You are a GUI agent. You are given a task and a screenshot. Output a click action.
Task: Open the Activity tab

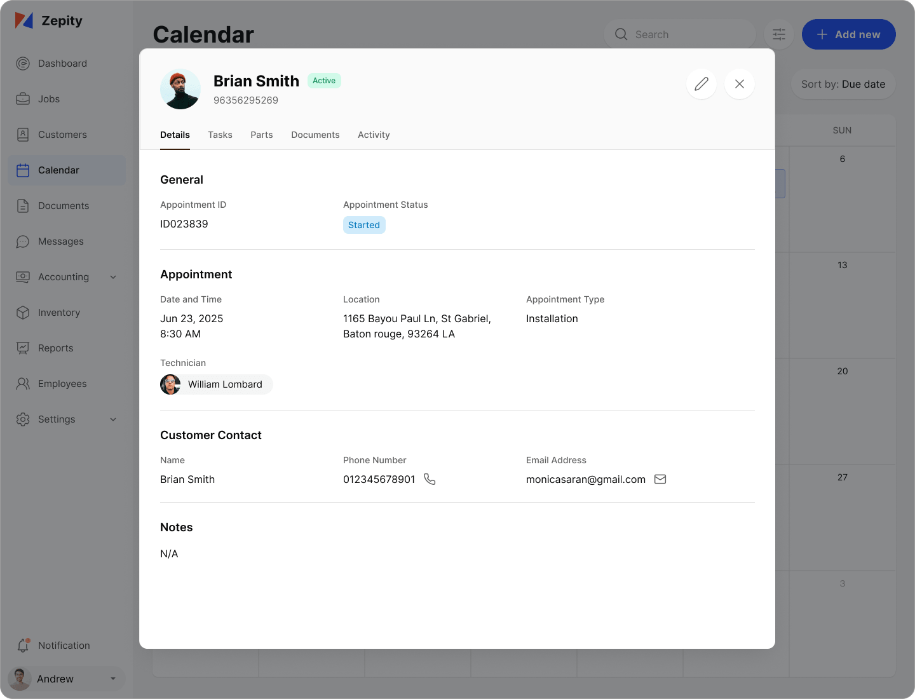(x=374, y=135)
